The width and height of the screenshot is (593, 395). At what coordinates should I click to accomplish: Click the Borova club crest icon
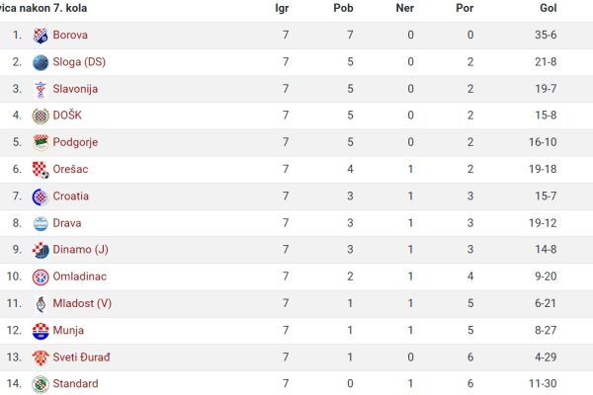coord(41,36)
